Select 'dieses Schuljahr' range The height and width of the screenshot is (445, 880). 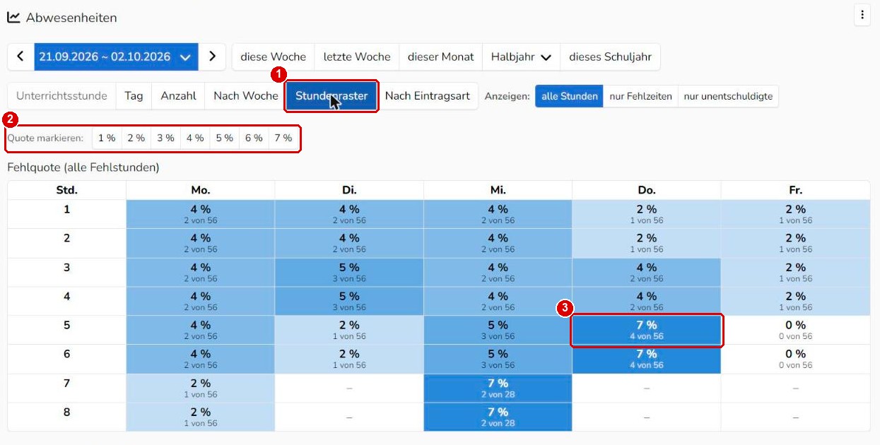pos(611,57)
